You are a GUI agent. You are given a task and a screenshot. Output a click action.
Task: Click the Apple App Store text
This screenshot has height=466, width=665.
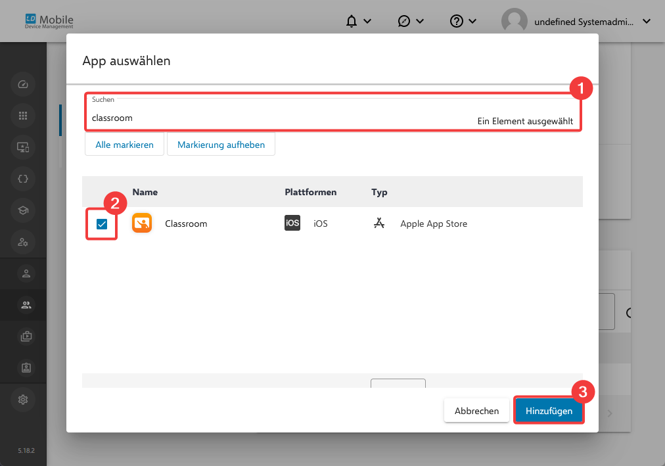point(434,223)
